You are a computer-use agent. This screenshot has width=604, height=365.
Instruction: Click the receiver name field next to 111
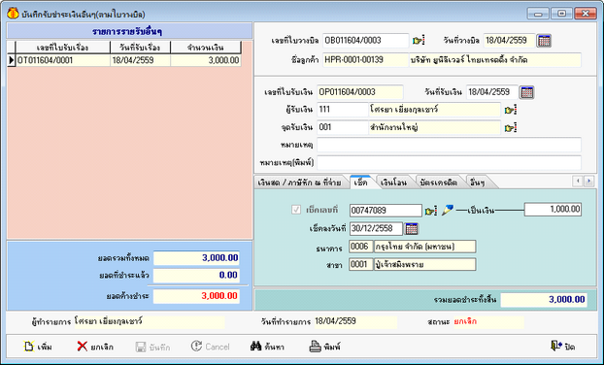pyautogui.click(x=434, y=110)
